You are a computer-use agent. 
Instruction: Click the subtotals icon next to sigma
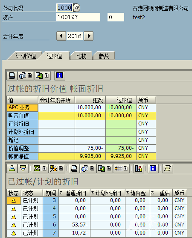click(53, 168)
